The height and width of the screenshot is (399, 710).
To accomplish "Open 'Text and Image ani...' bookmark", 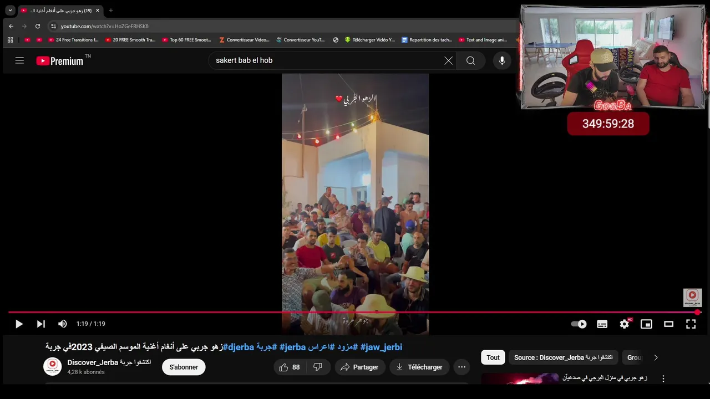I will 483,40.
